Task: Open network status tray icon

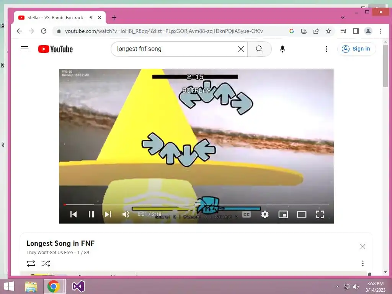Action: click(x=347, y=287)
